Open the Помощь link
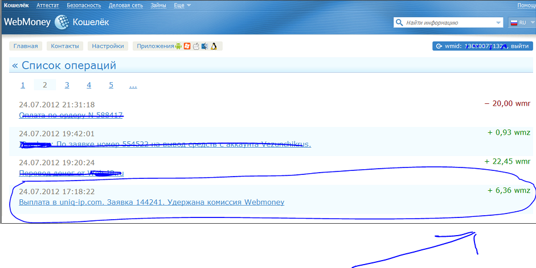 526,6
